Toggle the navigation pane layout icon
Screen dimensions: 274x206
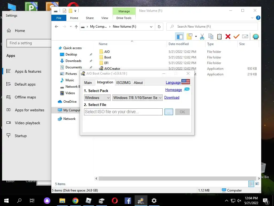pos(180,36)
